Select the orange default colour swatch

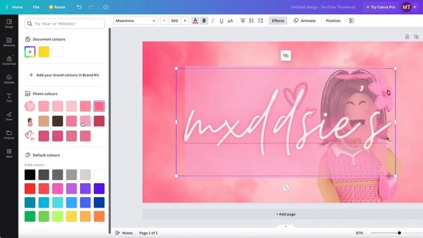(99, 216)
